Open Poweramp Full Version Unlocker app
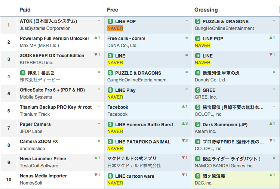The width and height of the screenshot is (280, 189). 55,38
